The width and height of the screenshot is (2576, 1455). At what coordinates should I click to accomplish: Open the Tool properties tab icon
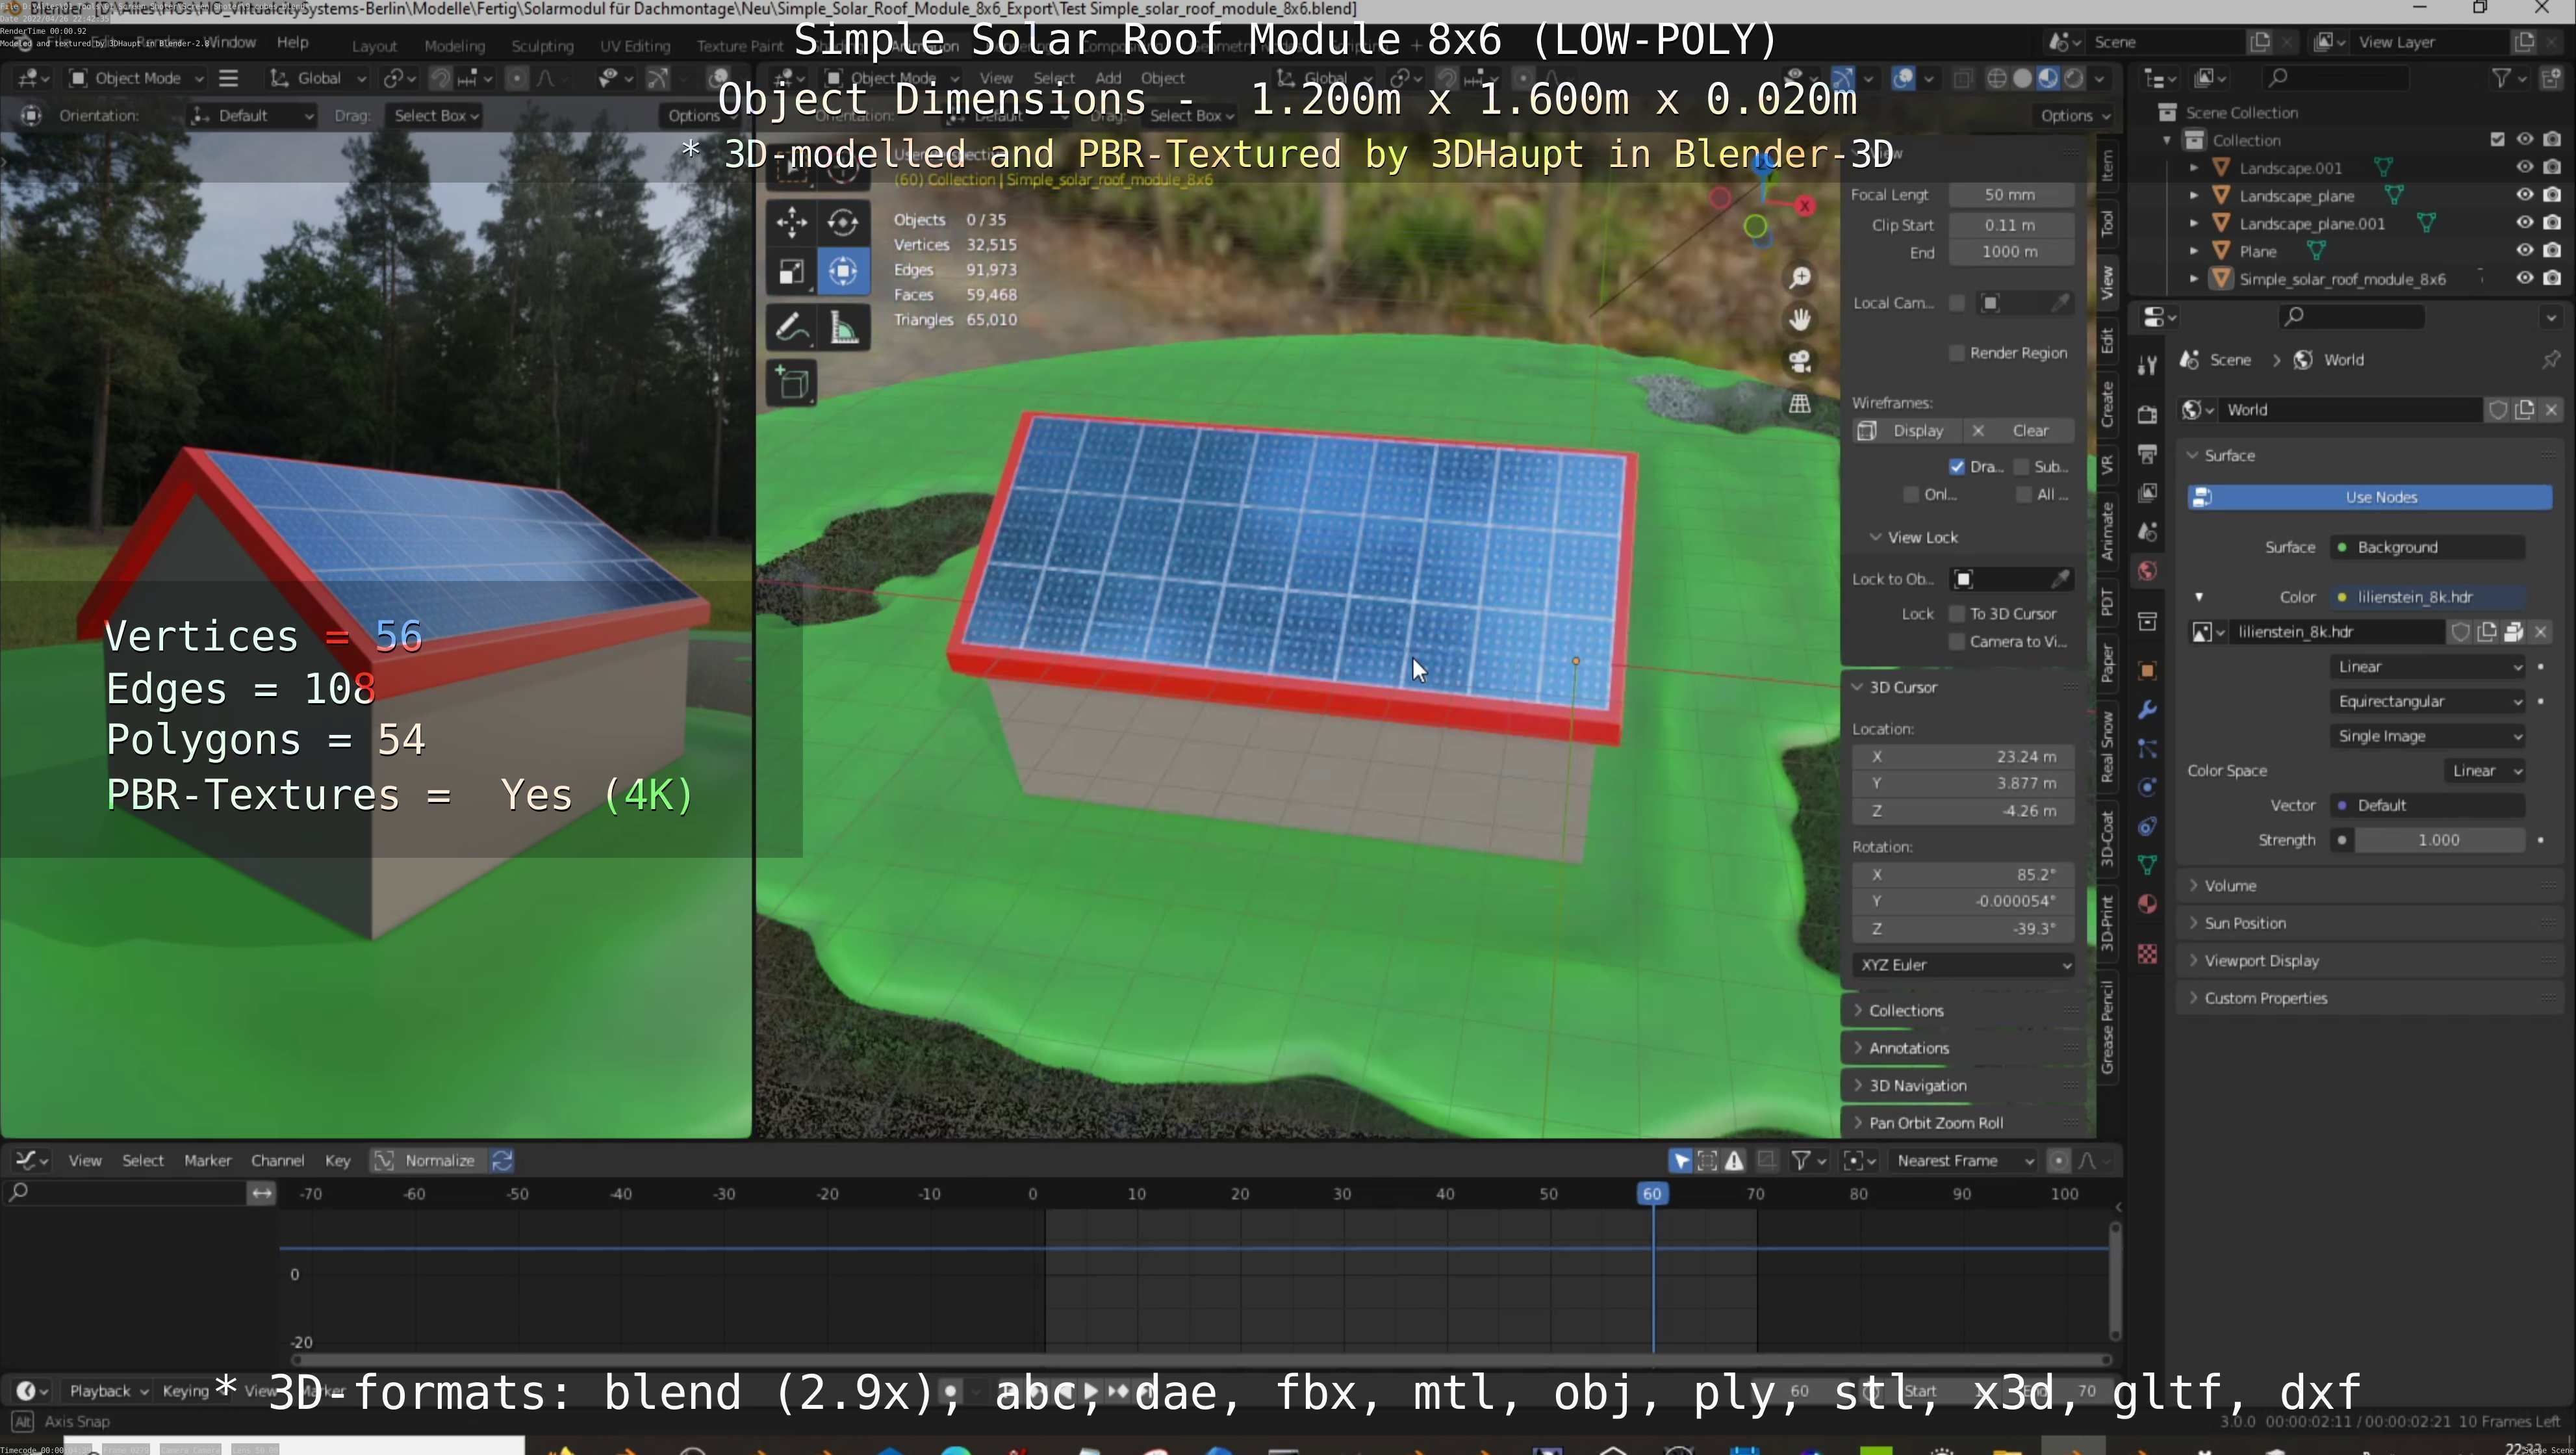[2146, 365]
